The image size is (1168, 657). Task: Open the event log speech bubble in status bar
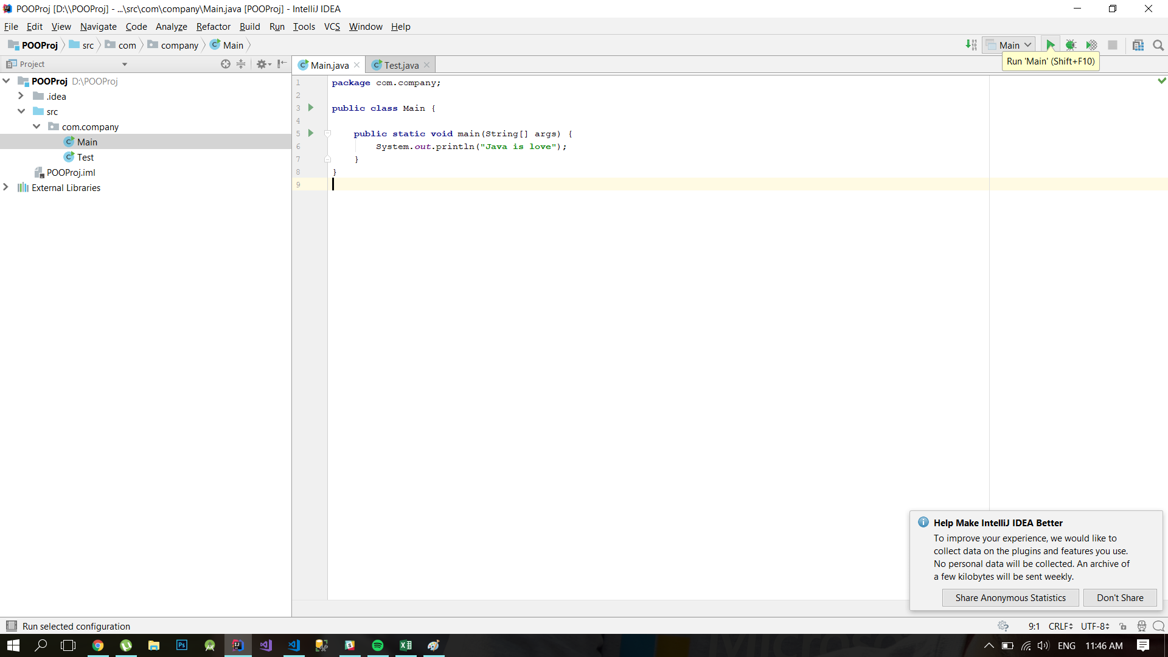(x=1159, y=626)
